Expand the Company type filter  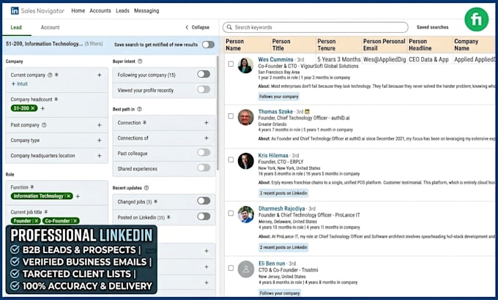coord(100,140)
